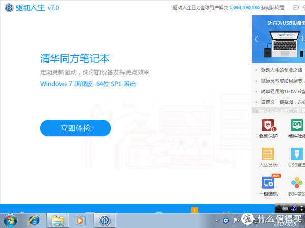Click the Windows 7 旗舰版 64位 system text
This screenshot has height=228, width=305.
click(x=88, y=84)
